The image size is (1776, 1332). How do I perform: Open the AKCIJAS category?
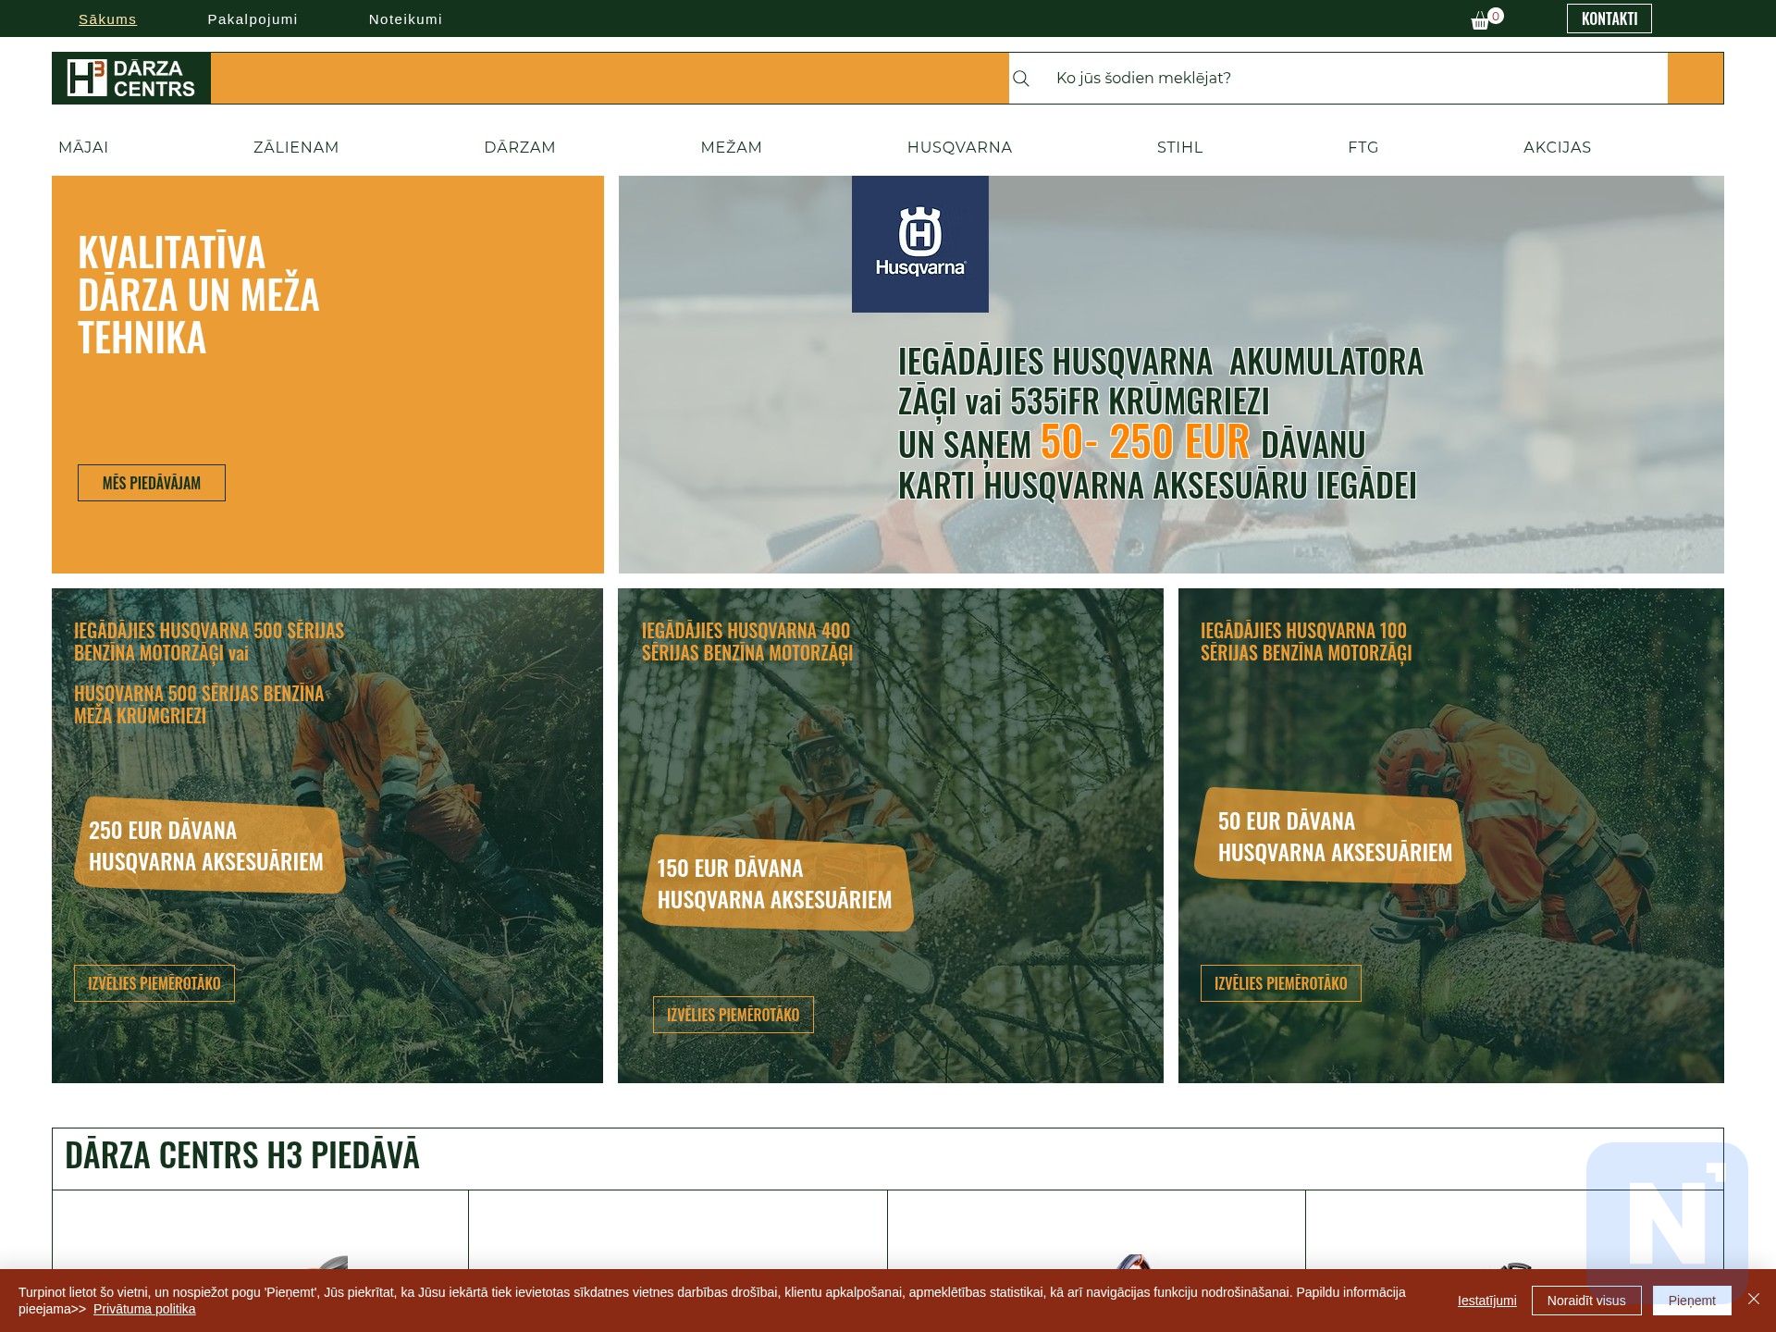click(x=1557, y=147)
